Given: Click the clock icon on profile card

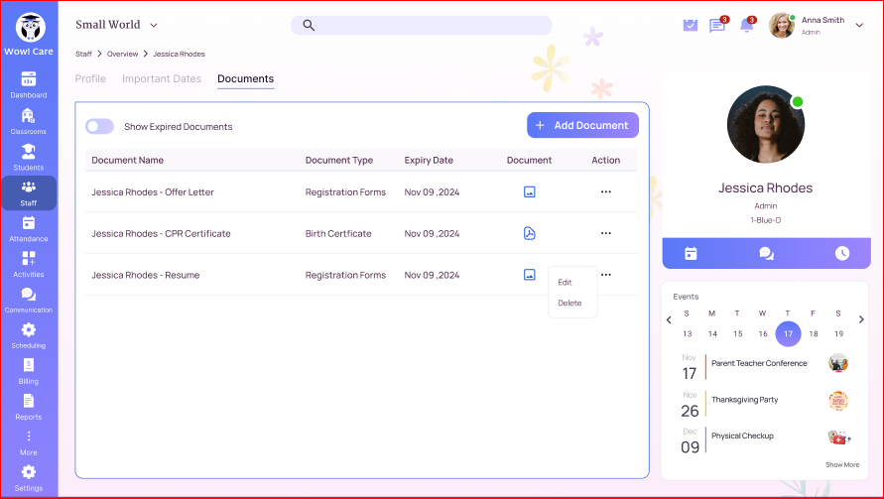Looking at the screenshot, I should (x=841, y=253).
